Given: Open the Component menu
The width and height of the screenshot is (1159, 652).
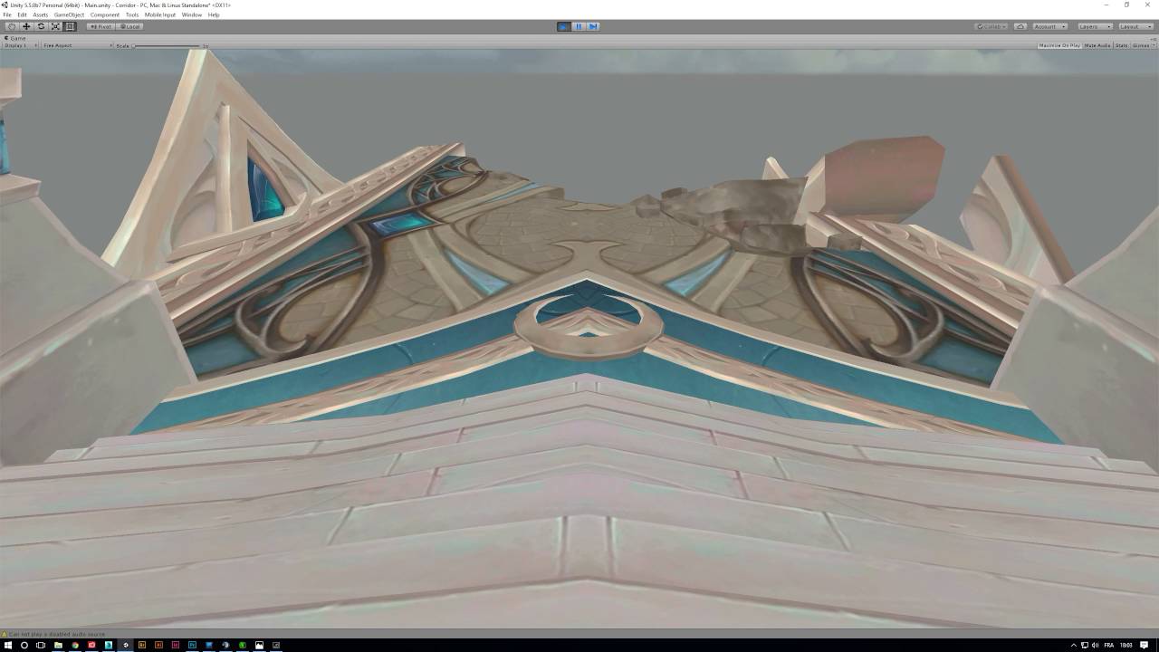Looking at the screenshot, I should [x=104, y=14].
